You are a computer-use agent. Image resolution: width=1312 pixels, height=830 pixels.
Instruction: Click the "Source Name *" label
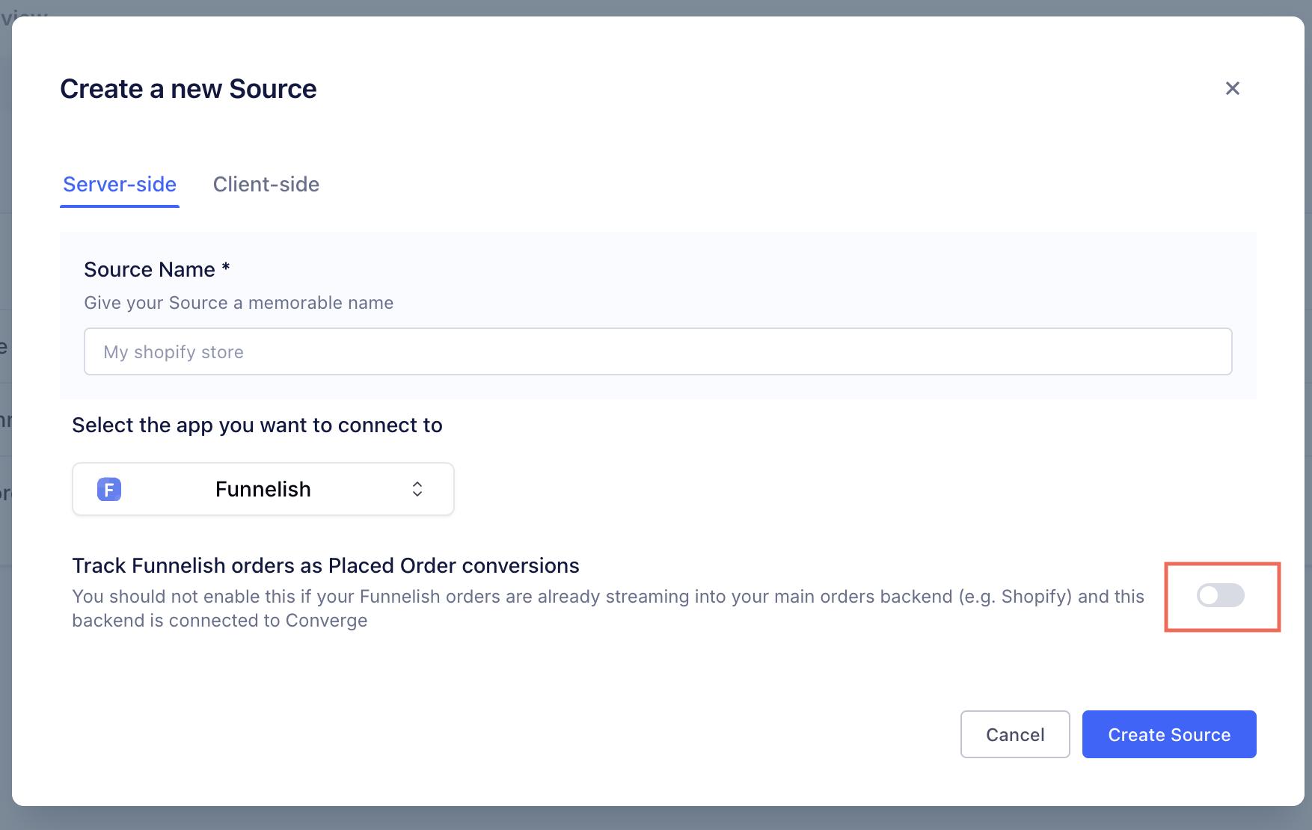[157, 269]
